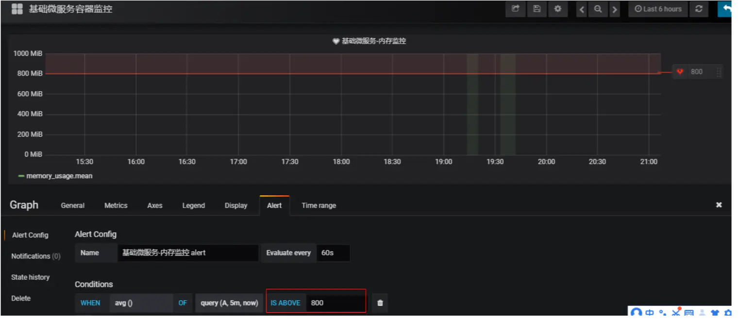Zoom out time range magnifier icon
Viewport: 739px width, 319px height.
[x=598, y=9]
